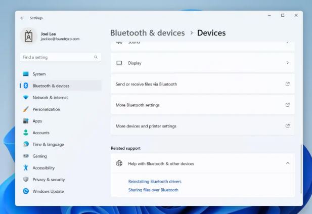
Task: Open the System settings category
Action: click(x=39, y=74)
